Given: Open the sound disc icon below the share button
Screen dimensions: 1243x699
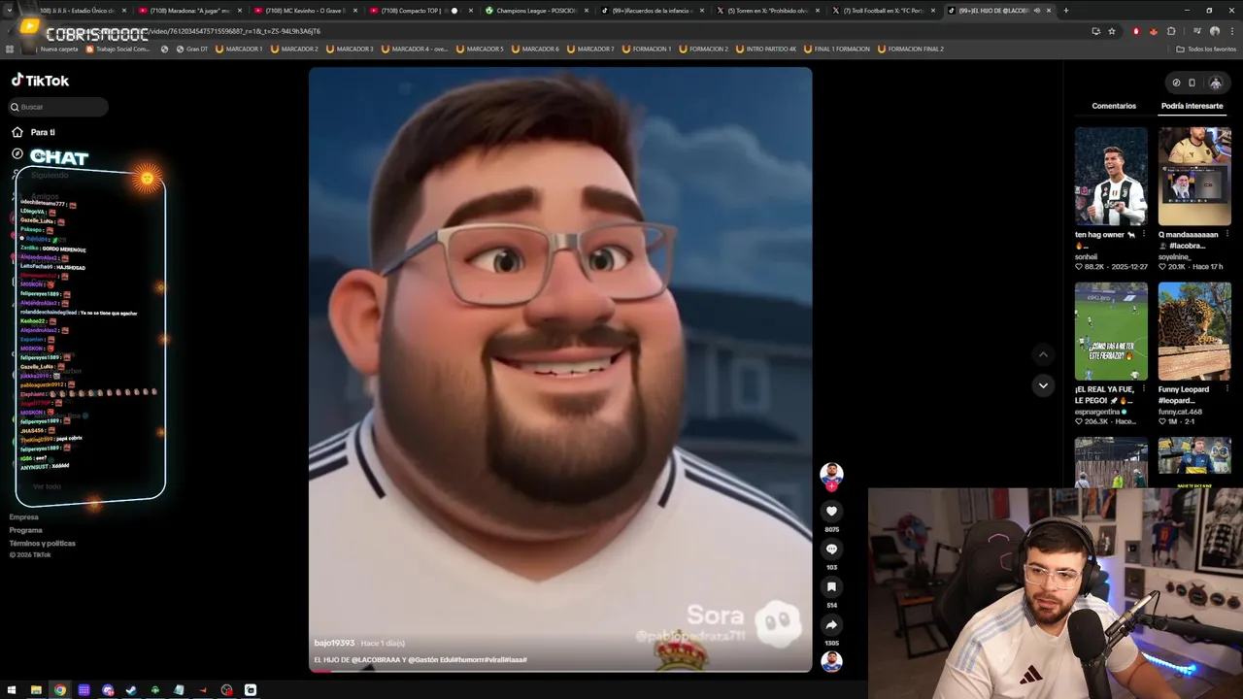Looking at the screenshot, I should point(831,662).
